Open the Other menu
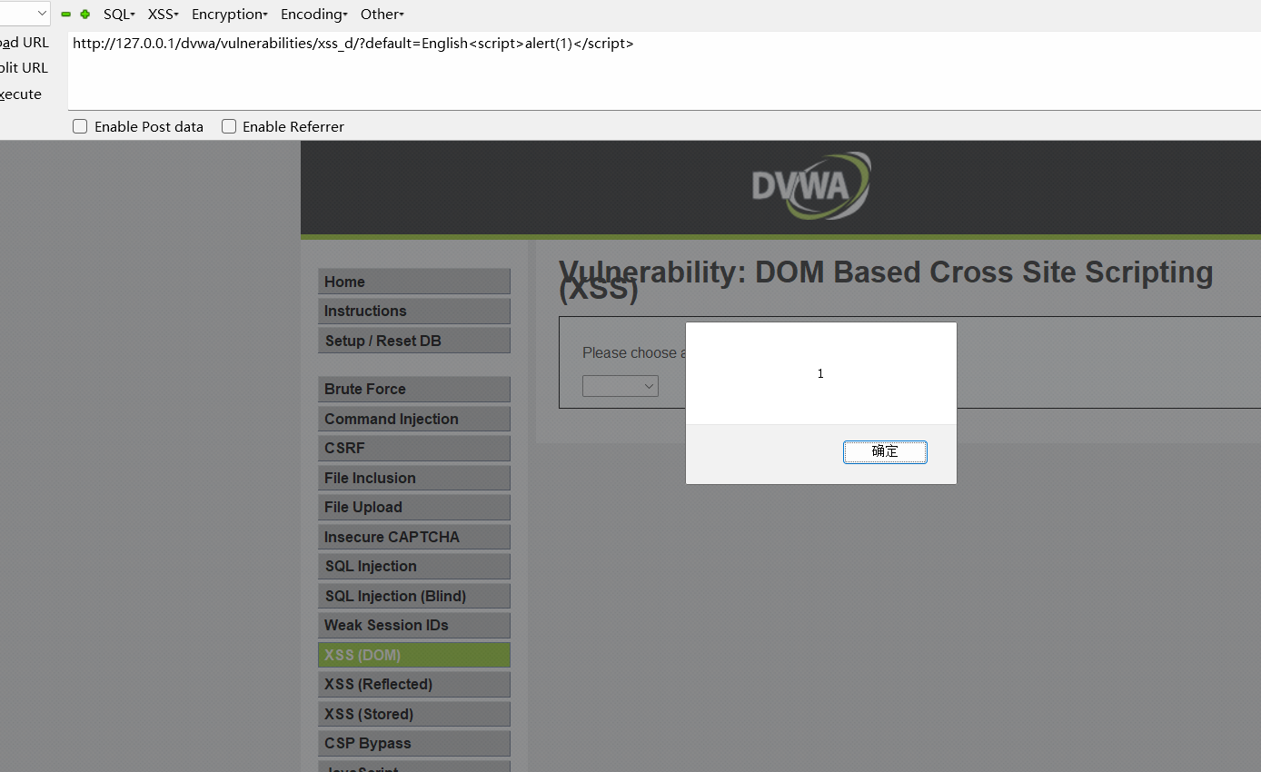This screenshot has width=1261, height=772. pos(382,15)
